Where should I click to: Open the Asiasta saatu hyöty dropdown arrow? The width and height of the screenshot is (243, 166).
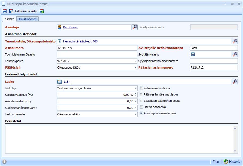click(136, 101)
